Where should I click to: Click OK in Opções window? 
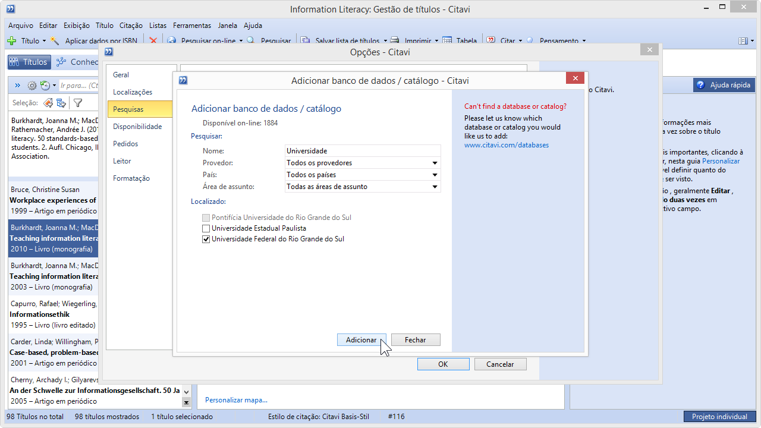coord(443,364)
